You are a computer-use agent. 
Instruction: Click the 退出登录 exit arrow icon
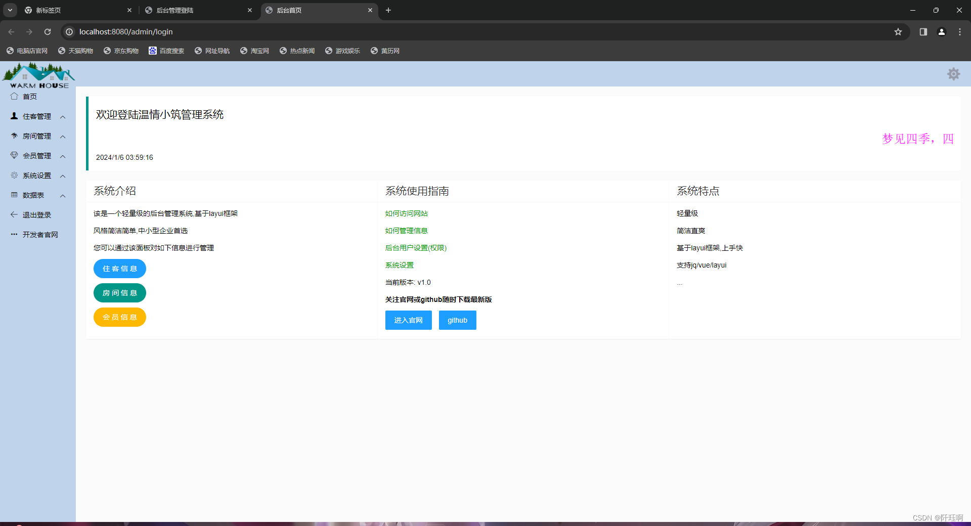(x=14, y=214)
